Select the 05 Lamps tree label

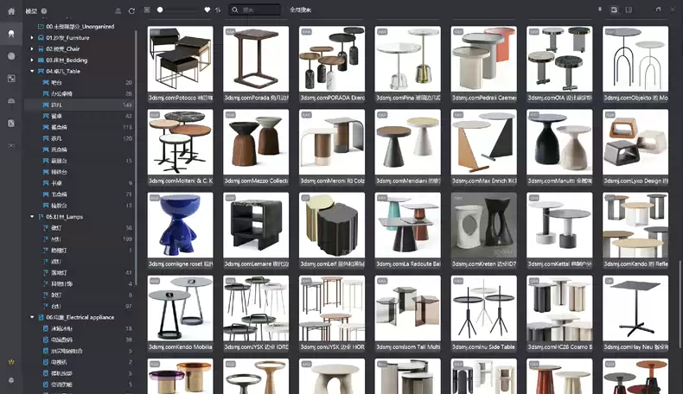[x=65, y=216]
